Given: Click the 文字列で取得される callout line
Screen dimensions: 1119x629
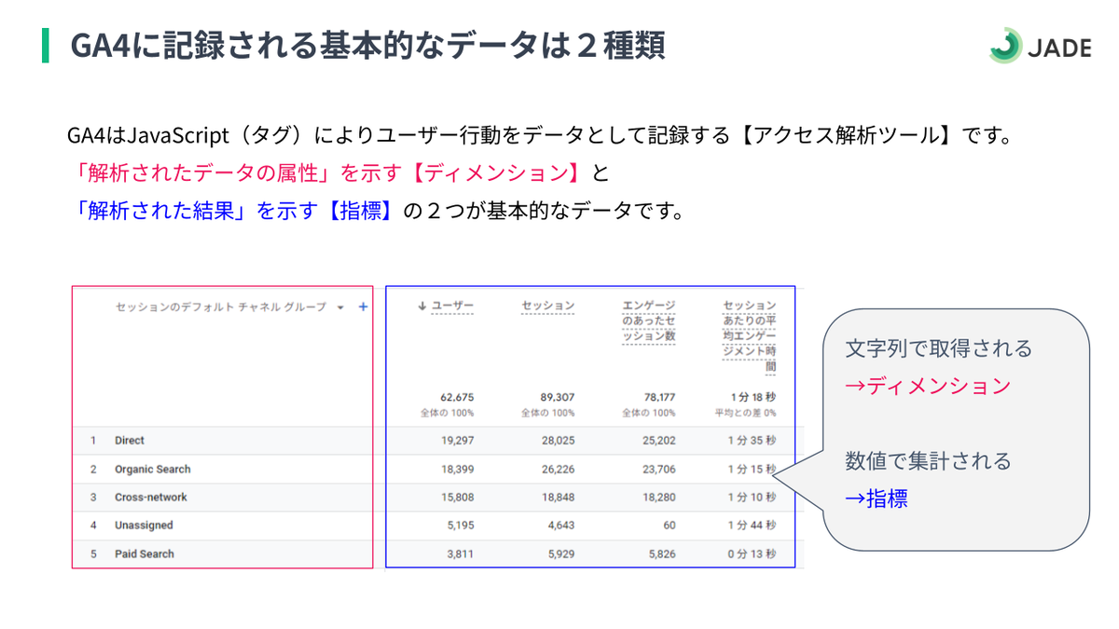Looking at the screenshot, I should [x=939, y=349].
